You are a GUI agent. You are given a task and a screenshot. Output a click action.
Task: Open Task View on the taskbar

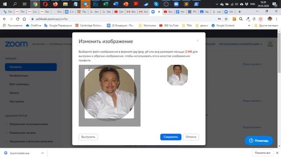(x=25, y=4)
